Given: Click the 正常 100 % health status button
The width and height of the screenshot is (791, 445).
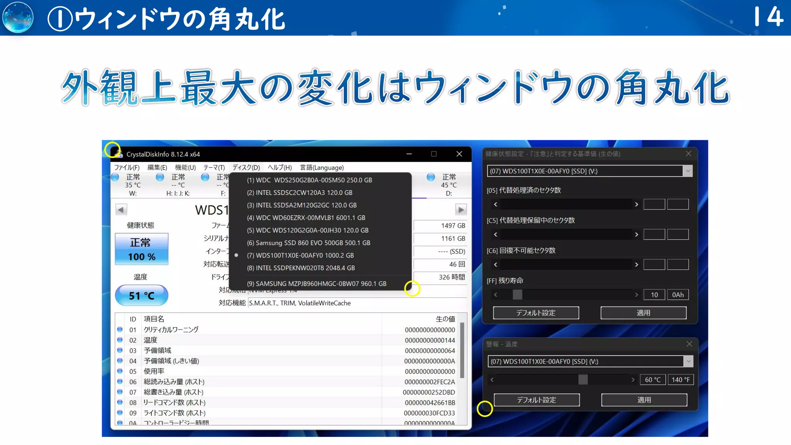Looking at the screenshot, I should pos(142,249).
